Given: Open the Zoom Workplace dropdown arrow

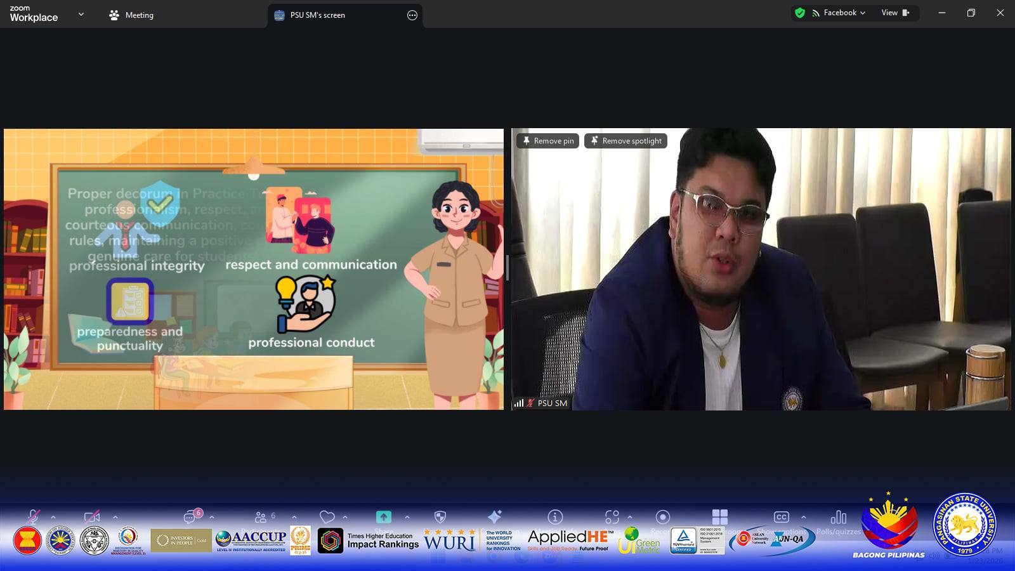Looking at the screenshot, I should coord(81,14).
